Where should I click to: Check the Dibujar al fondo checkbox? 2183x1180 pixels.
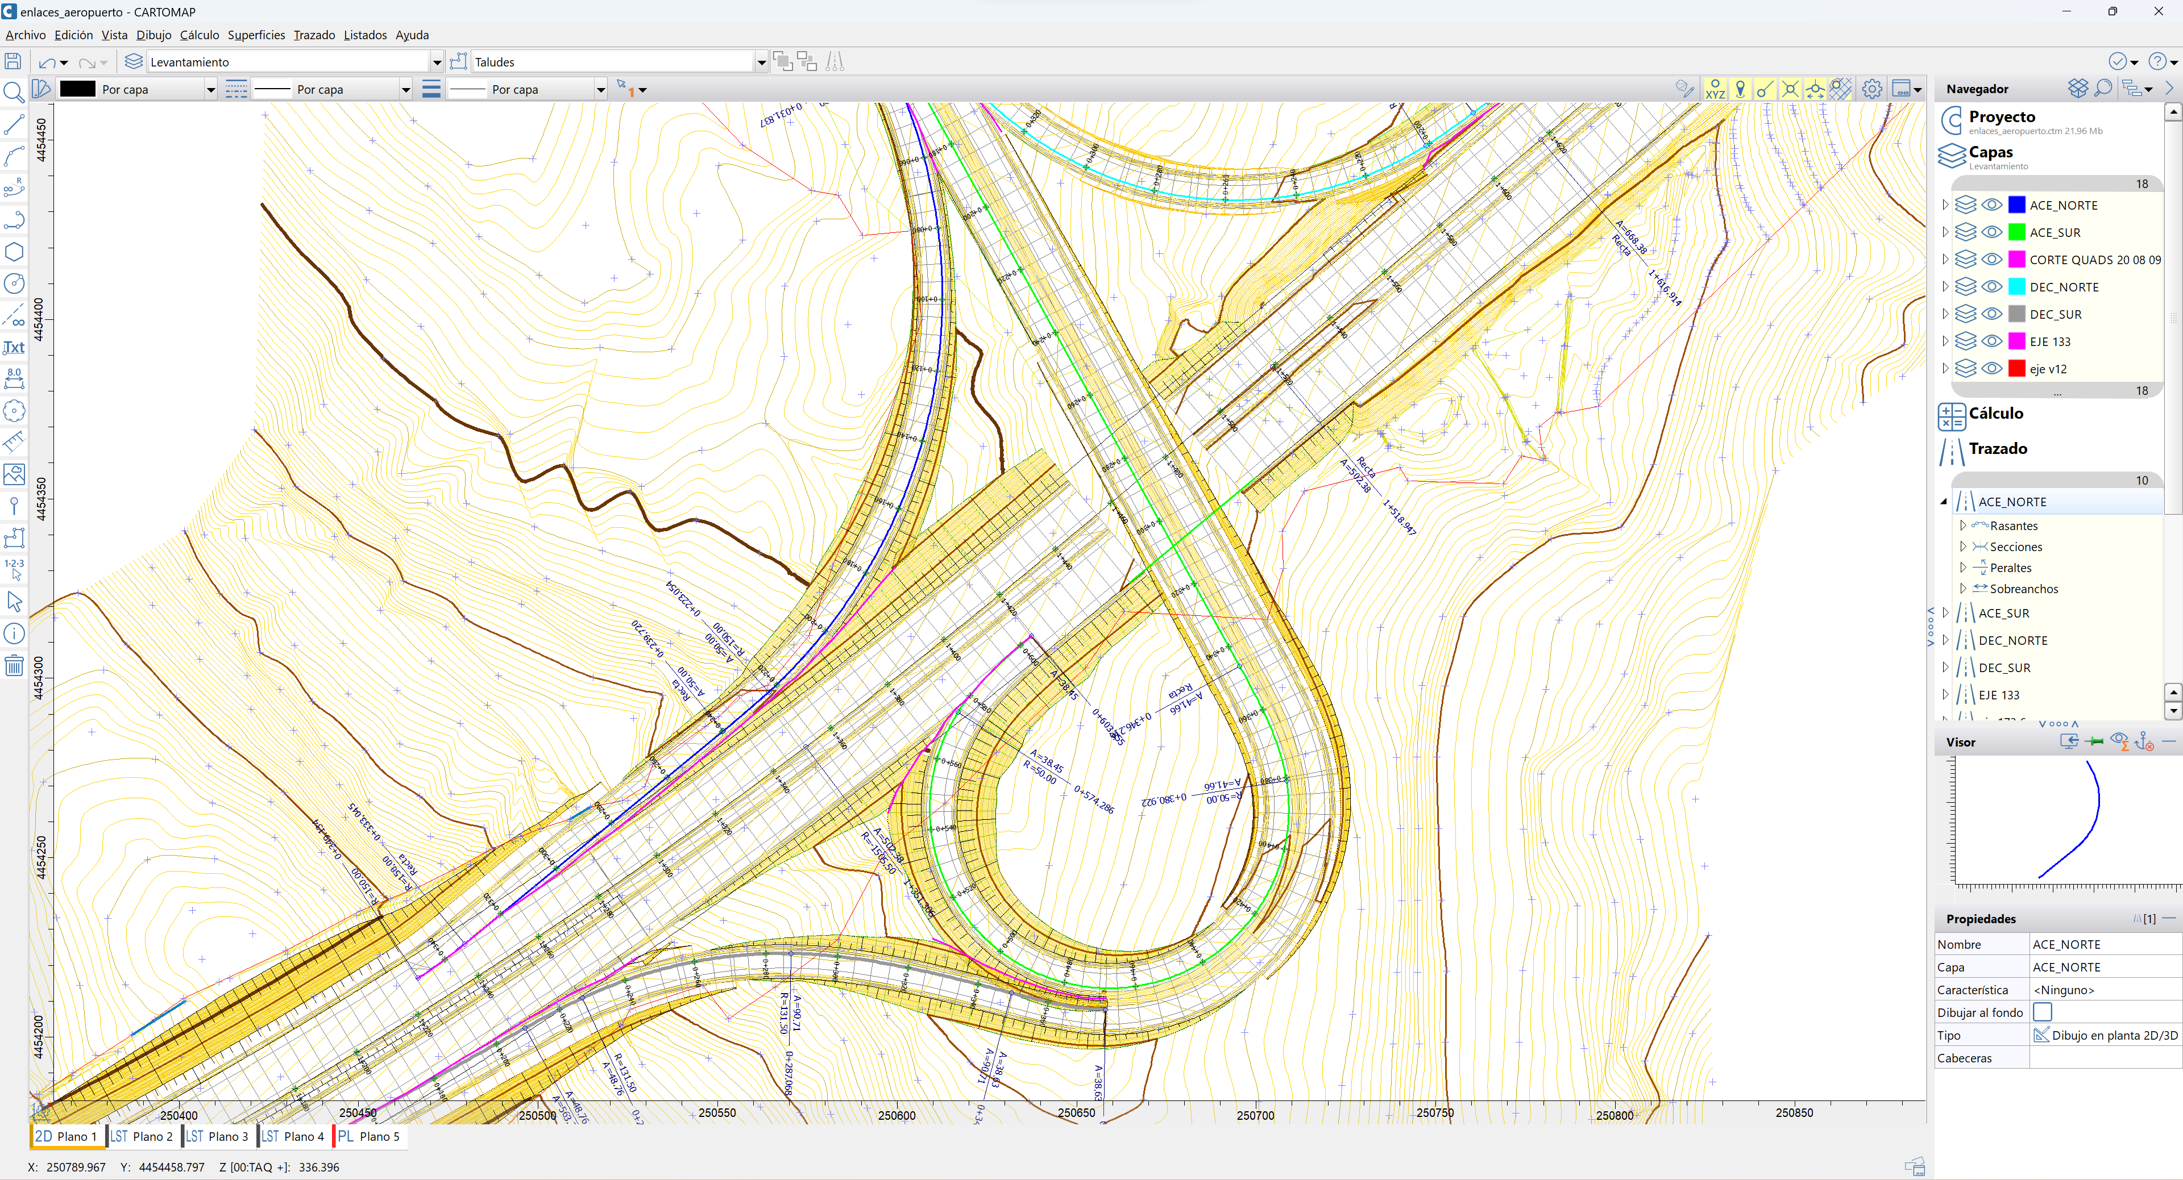[x=2043, y=1012]
